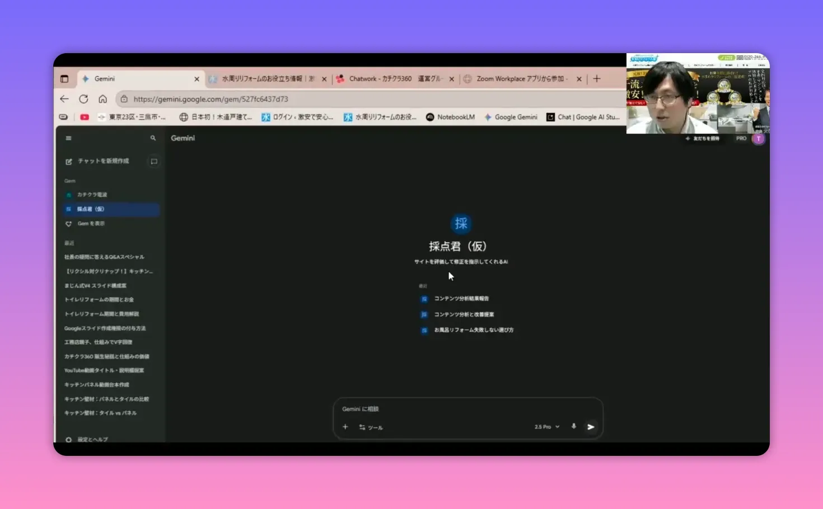This screenshot has width=823, height=509.
Task: Open the 設定とヘルプ gear icon
Action: click(68, 439)
